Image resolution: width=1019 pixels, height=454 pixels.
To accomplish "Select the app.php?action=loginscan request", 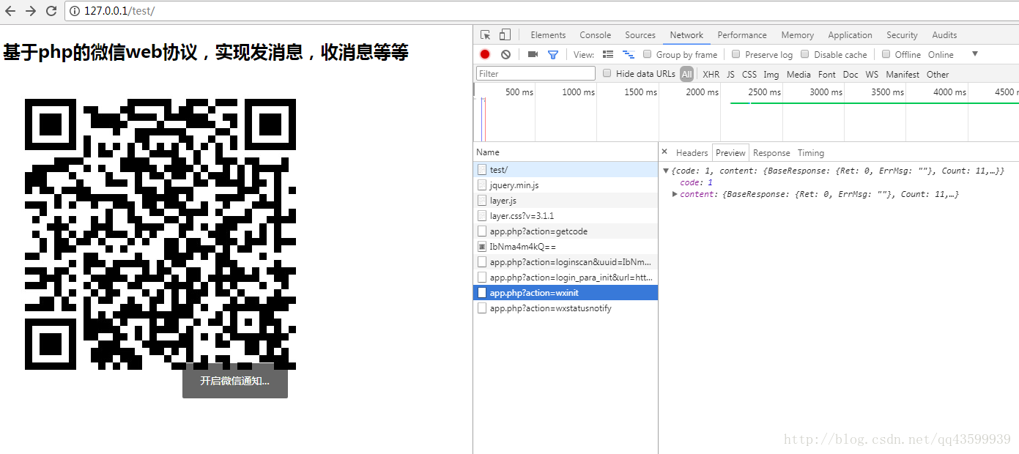I will 565,262.
